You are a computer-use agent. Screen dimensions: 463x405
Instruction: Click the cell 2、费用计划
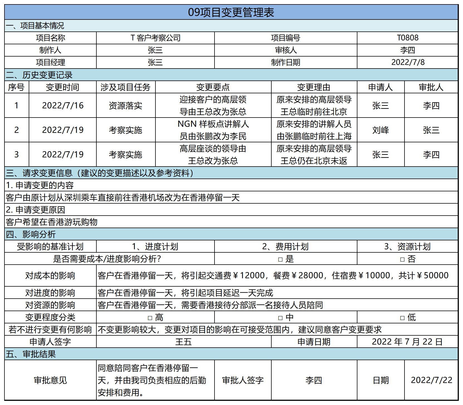pos(286,247)
